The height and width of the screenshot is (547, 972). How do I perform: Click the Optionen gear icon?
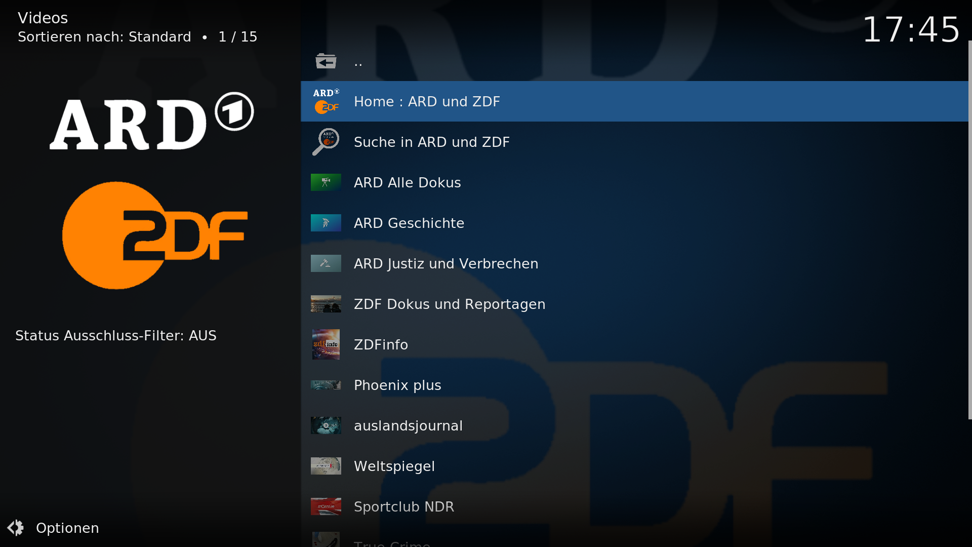click(x=15, y=528)
